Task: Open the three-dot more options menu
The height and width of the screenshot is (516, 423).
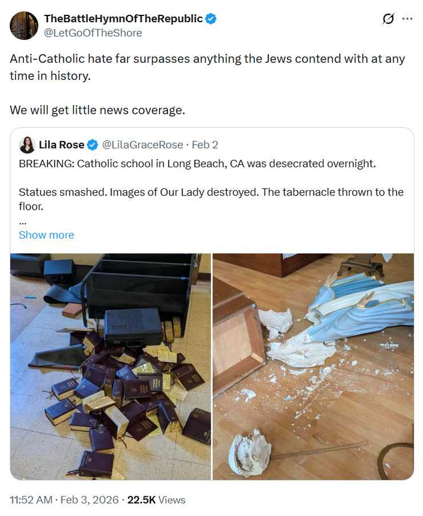Action: click(x=407, y=19)
